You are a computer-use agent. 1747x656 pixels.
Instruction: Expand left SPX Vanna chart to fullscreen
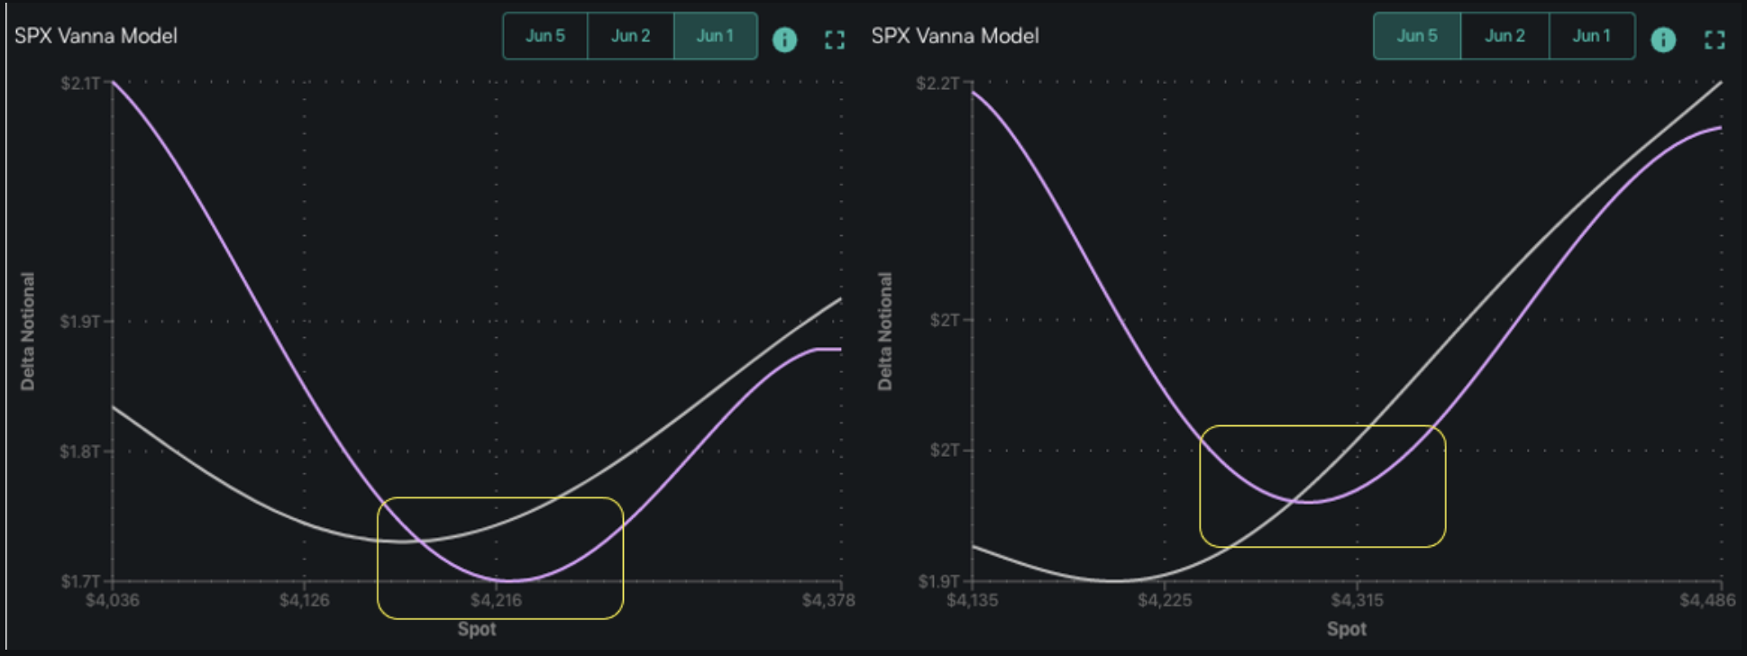click(835, 40)
